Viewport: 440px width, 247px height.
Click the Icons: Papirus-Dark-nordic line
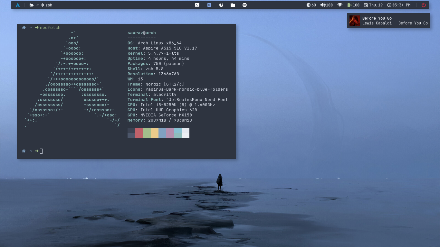[x=178, y=89]
